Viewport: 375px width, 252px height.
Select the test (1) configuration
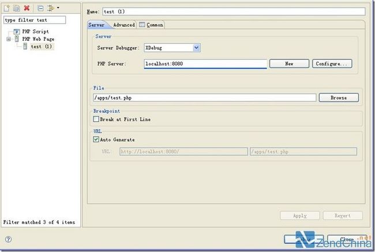point(42,46)
